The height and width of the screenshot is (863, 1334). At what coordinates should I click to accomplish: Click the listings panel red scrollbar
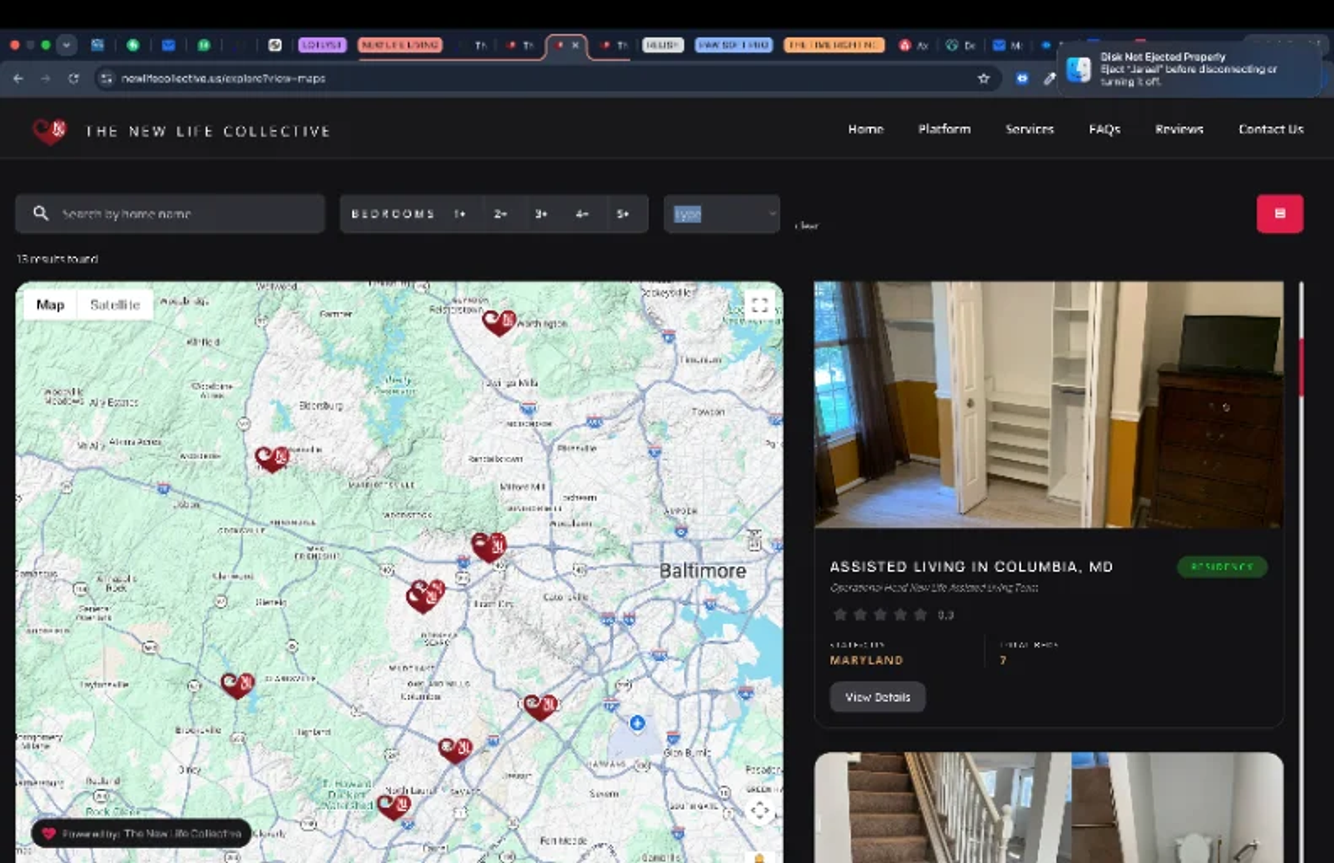pos(1301,368)
